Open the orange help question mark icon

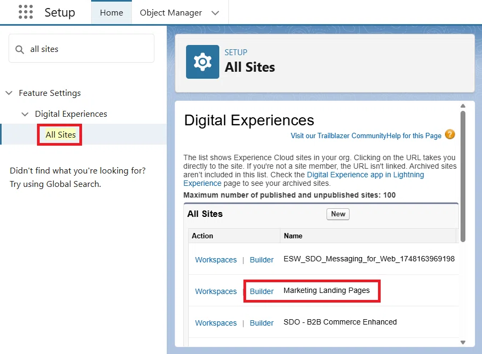click(x=450, y=134)
